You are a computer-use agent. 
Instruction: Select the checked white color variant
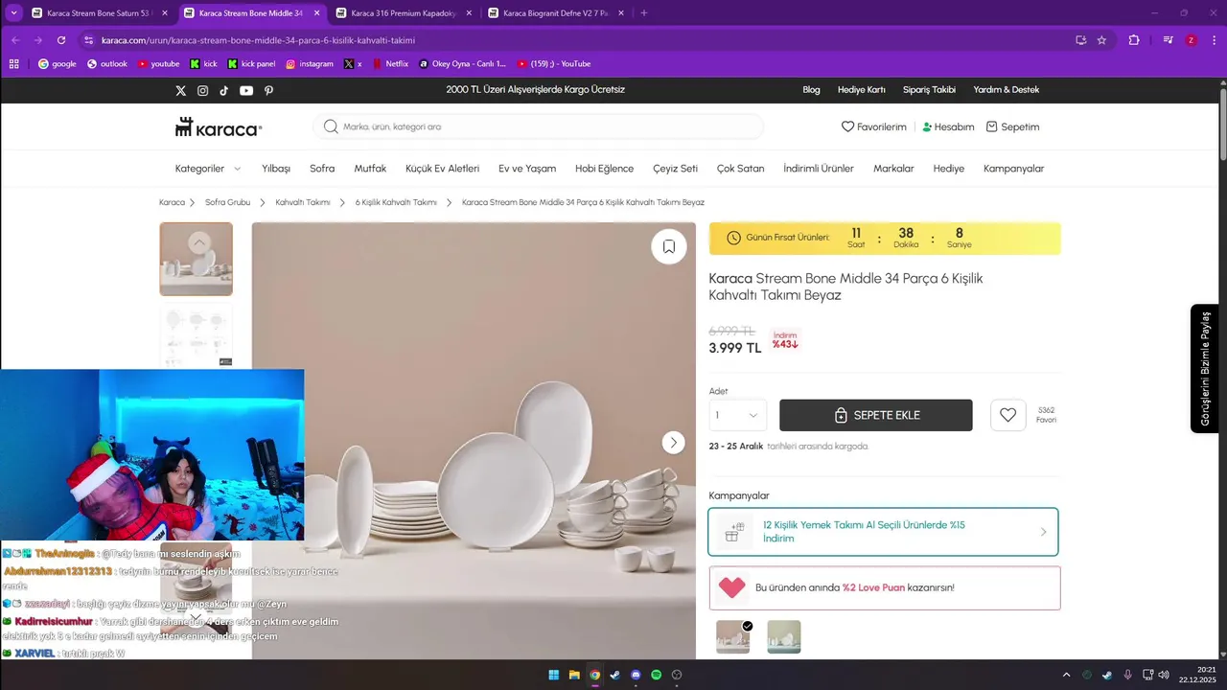point(733,636)
